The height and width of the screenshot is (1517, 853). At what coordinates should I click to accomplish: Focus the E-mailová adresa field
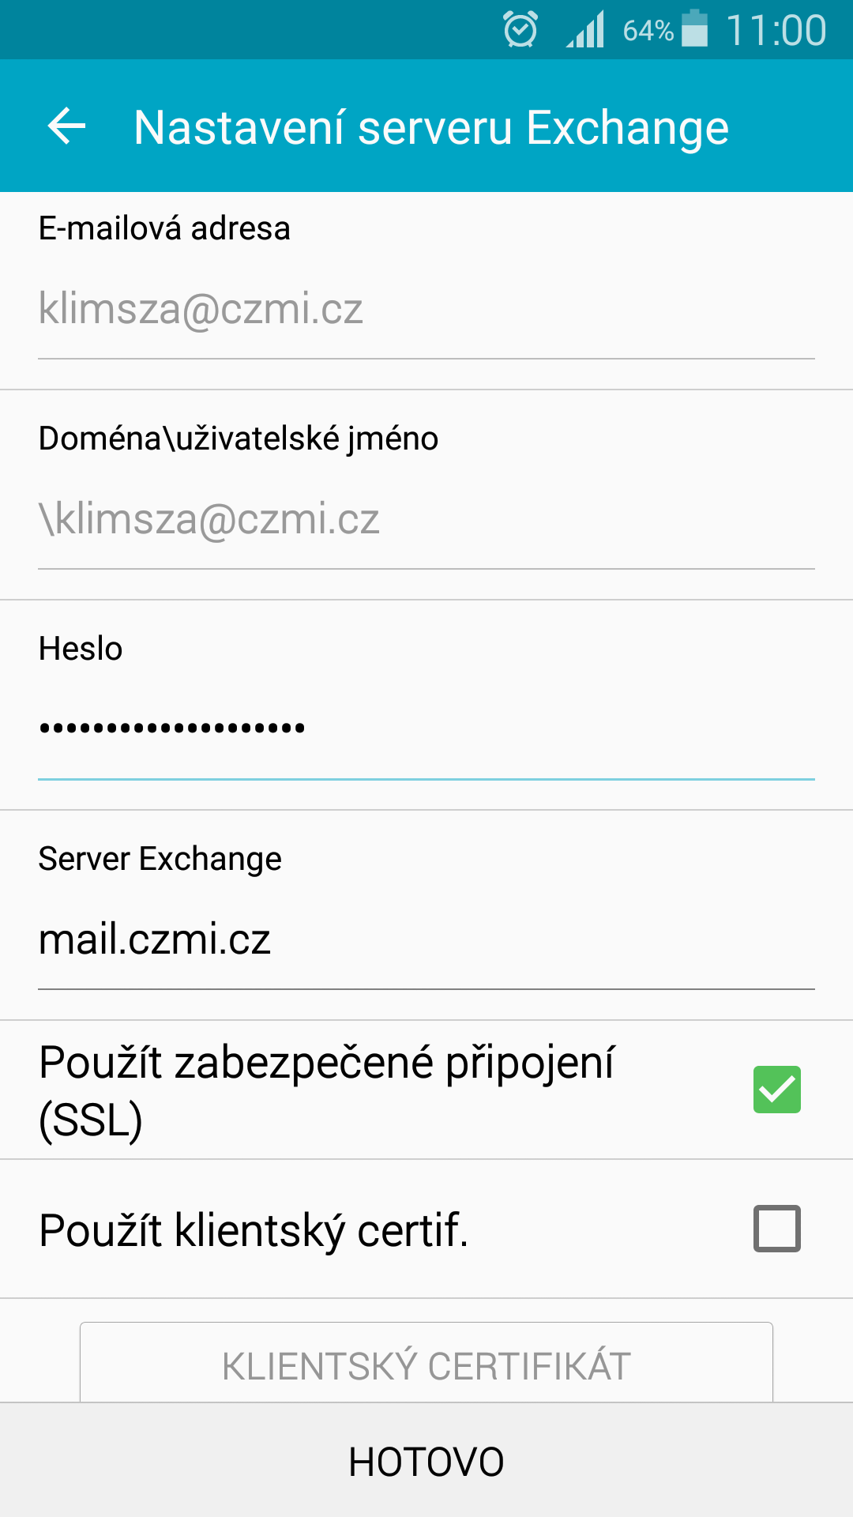tap(426, 310)
